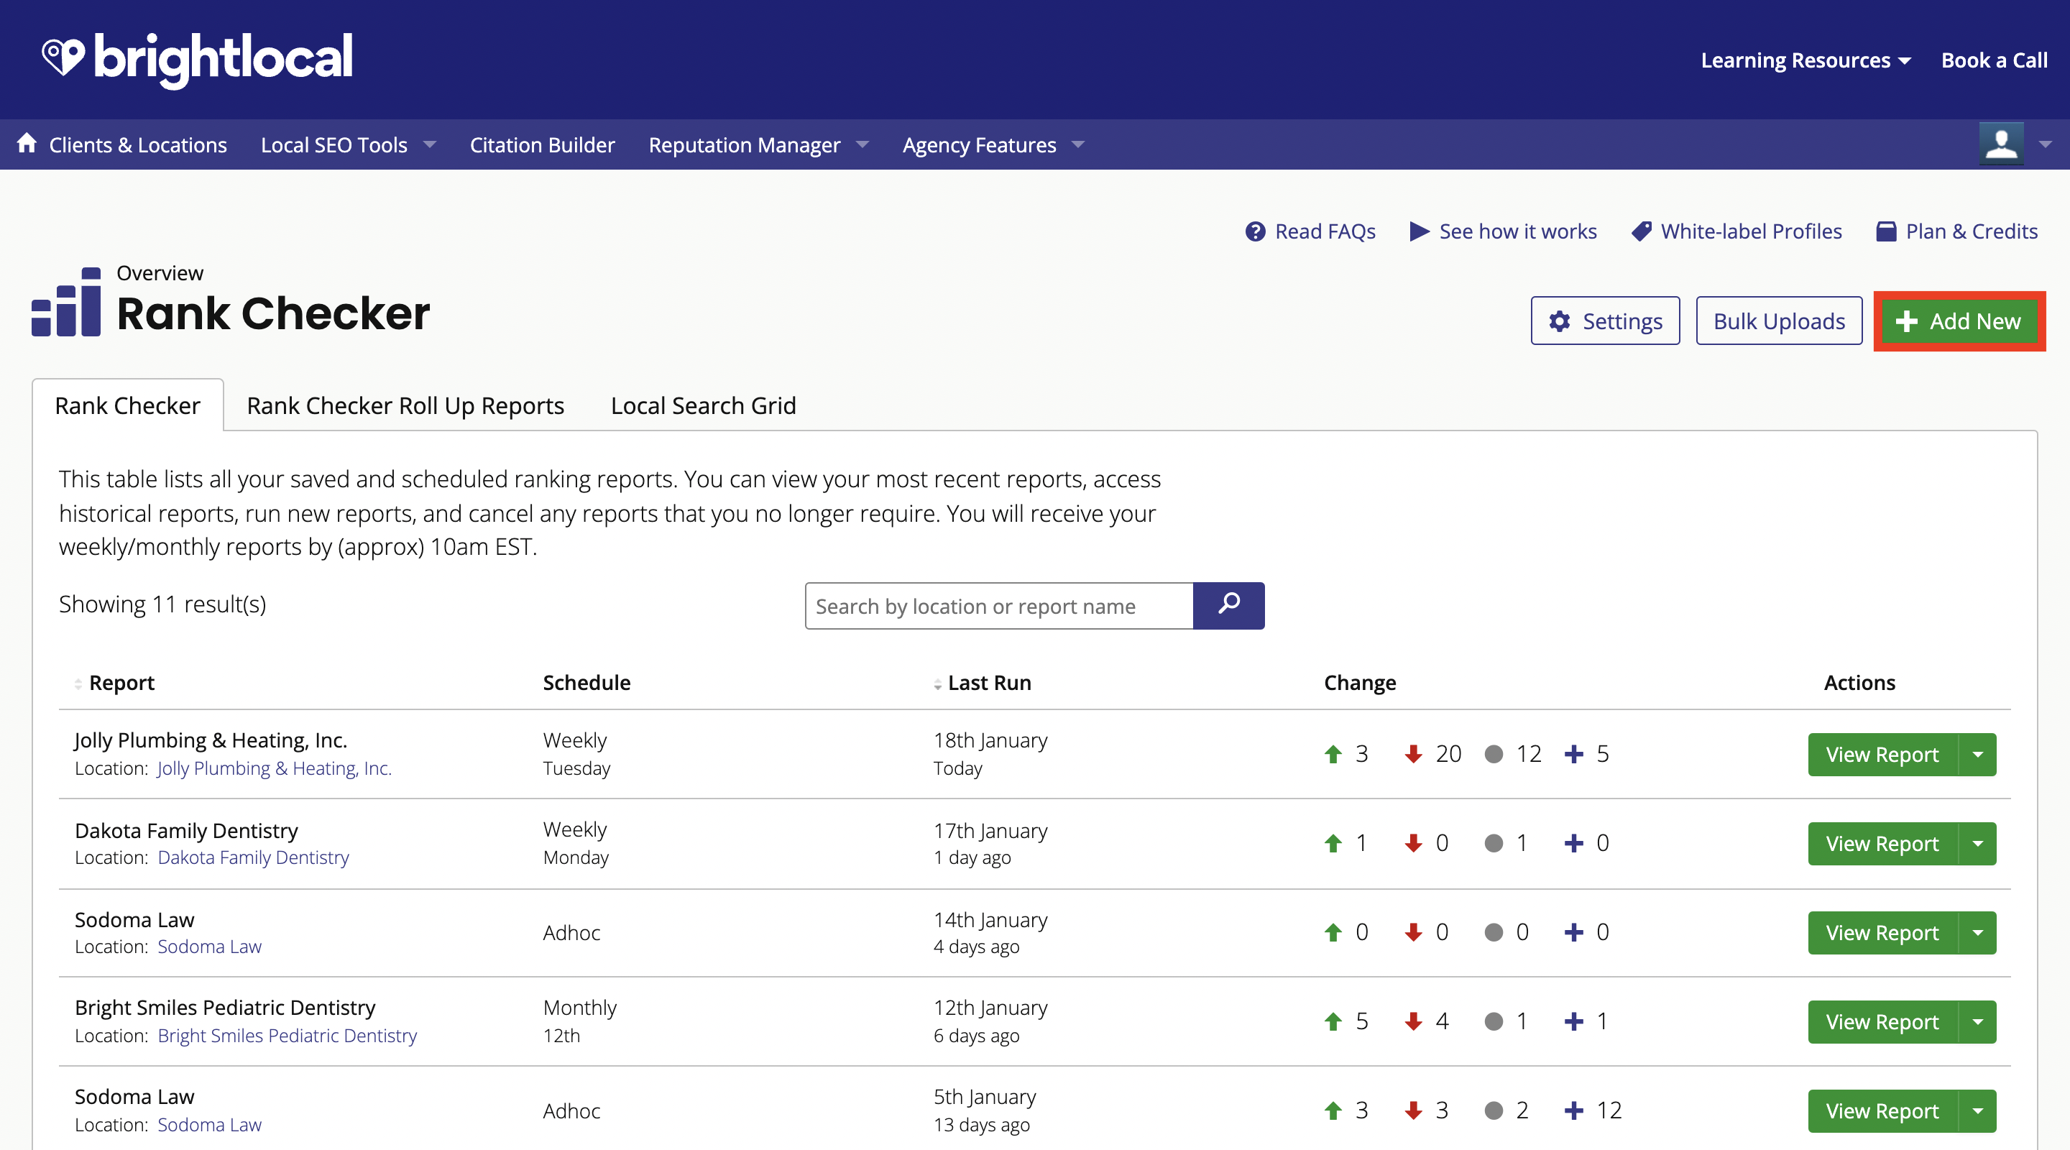Click the Plan & Credits card icon
2070x1150 pixels.
(1886, 231)
